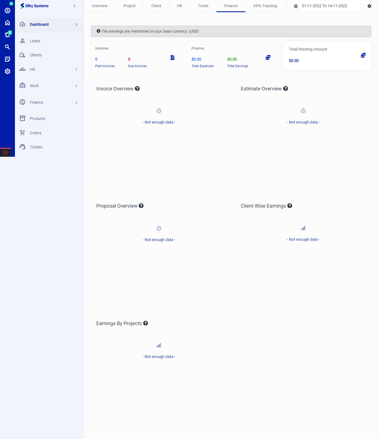The image size is (378, 439).
Task: Click the Invoice Overview empty chart icon
Action: click(159, 111)
